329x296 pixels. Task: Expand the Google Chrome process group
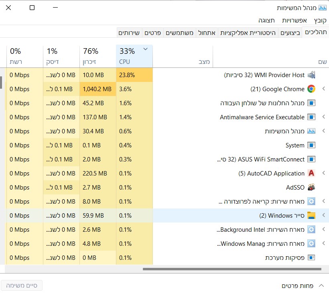pyautogui.click(x=324, y=89)
